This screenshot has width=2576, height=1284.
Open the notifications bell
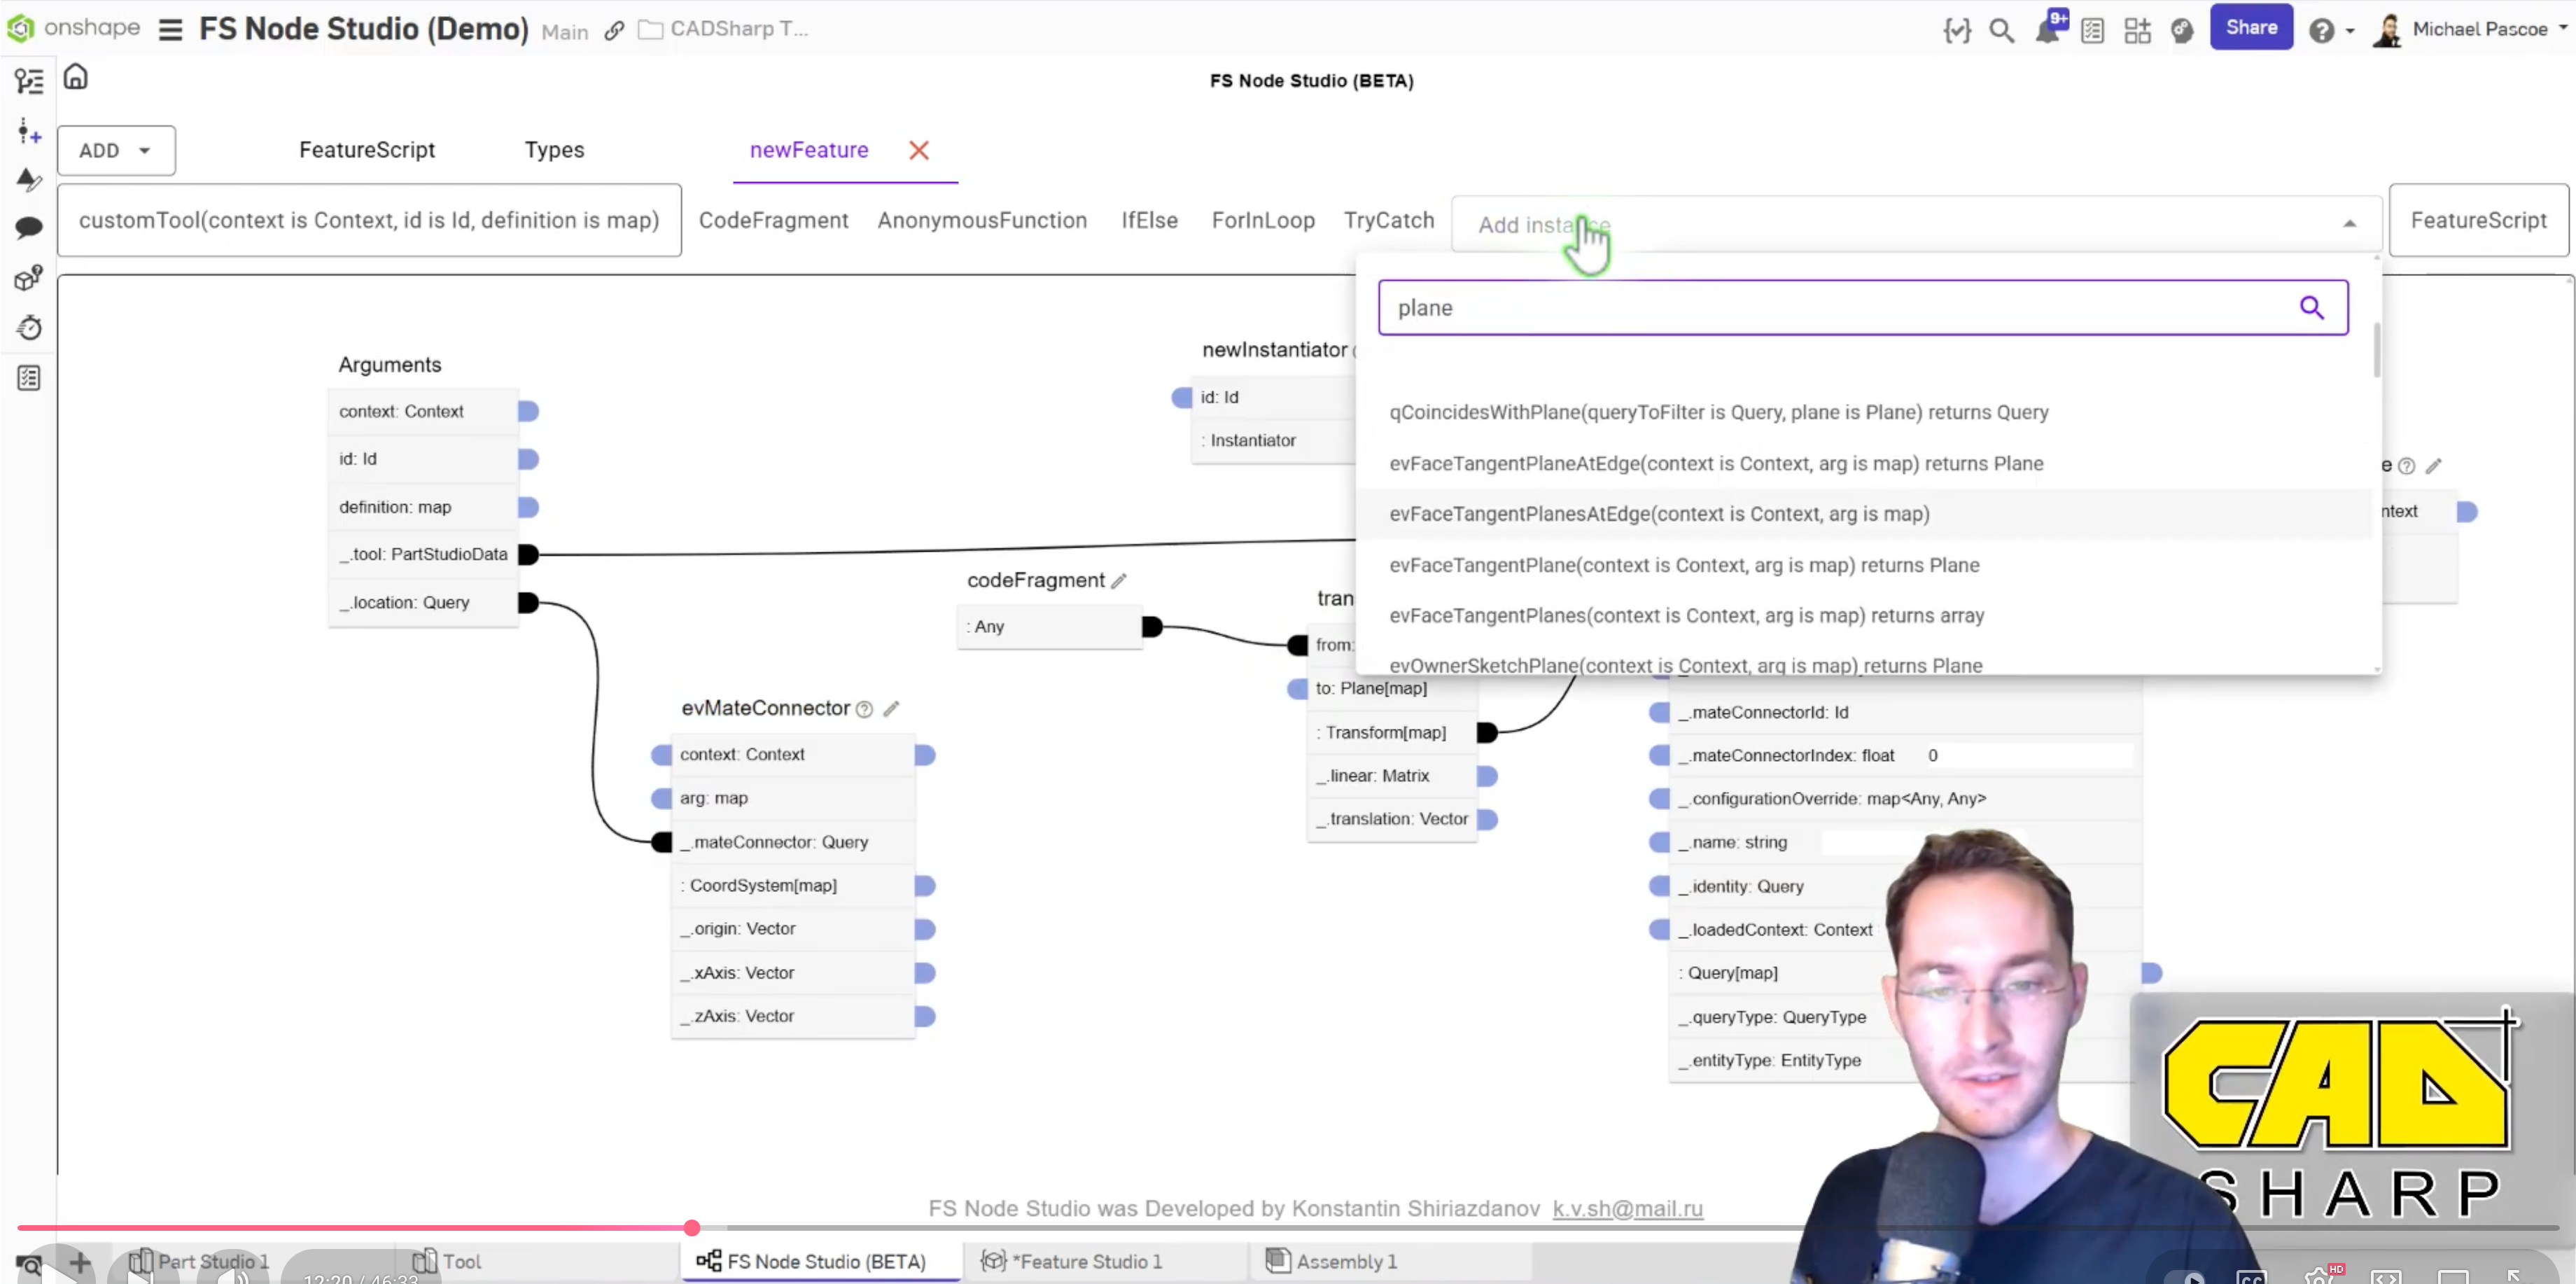point(2047,30)
